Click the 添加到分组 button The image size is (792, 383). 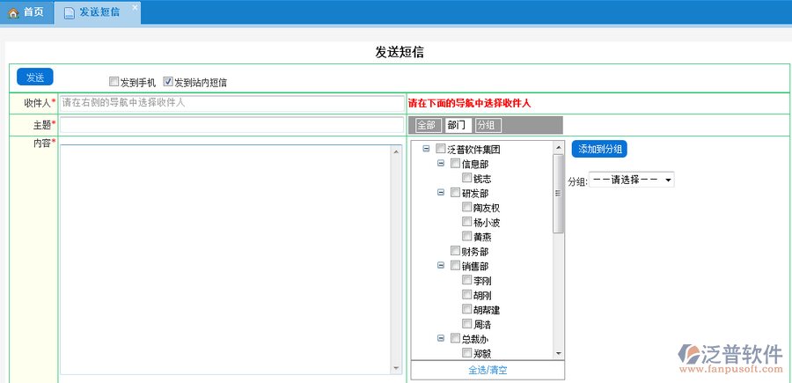[599, 149]
